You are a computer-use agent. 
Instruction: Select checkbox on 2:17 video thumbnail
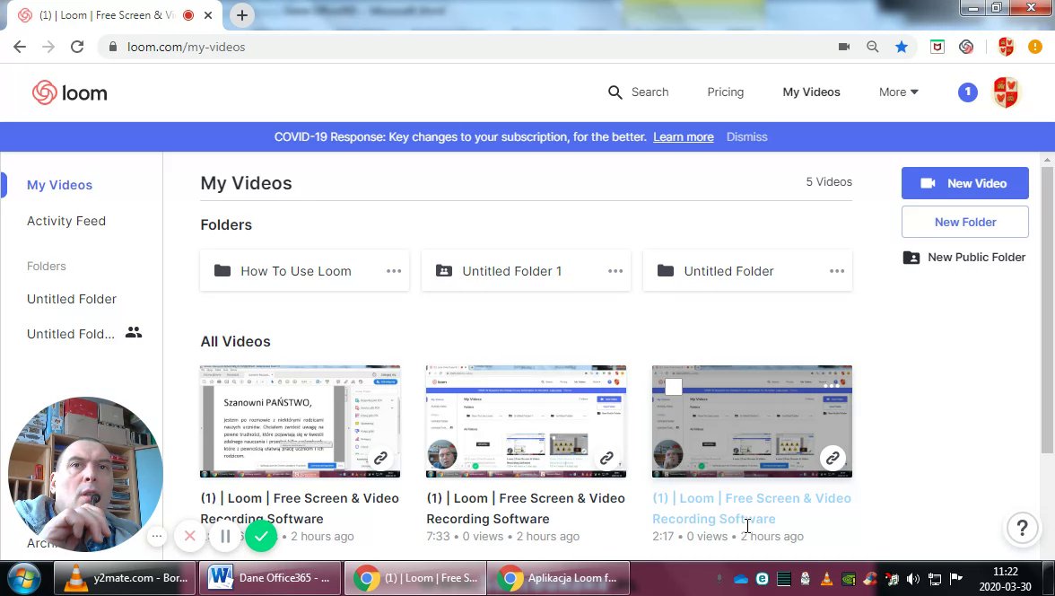point(674,387)
